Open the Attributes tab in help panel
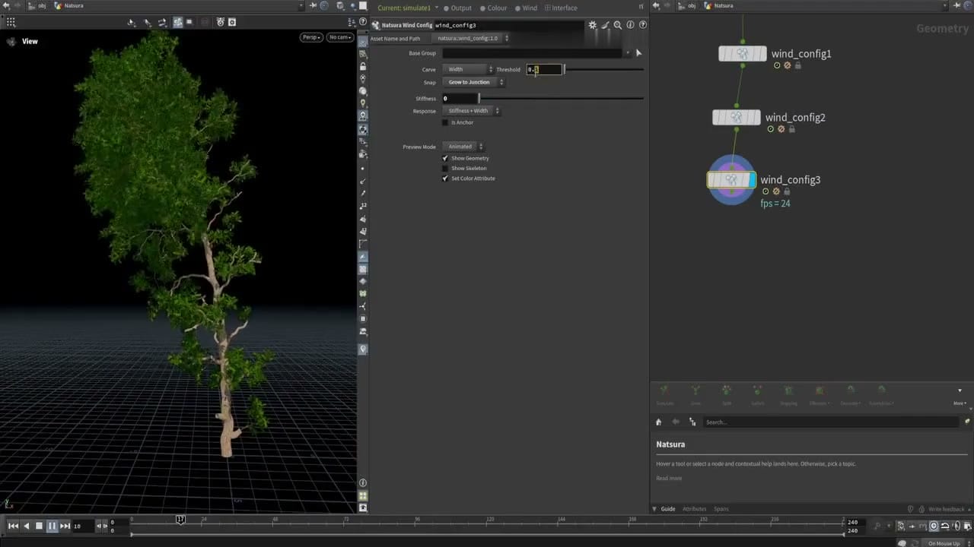The width and height of the screenshot is (974, 547). [x=694, y=509]
